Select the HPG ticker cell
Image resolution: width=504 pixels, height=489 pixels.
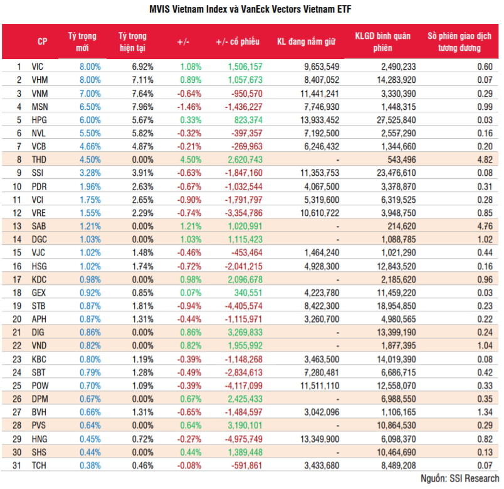point(39,119)
